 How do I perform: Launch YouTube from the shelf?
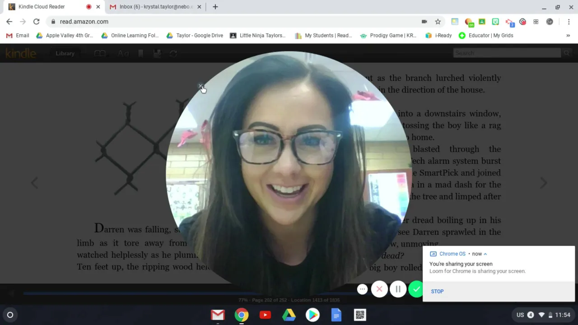265,315
